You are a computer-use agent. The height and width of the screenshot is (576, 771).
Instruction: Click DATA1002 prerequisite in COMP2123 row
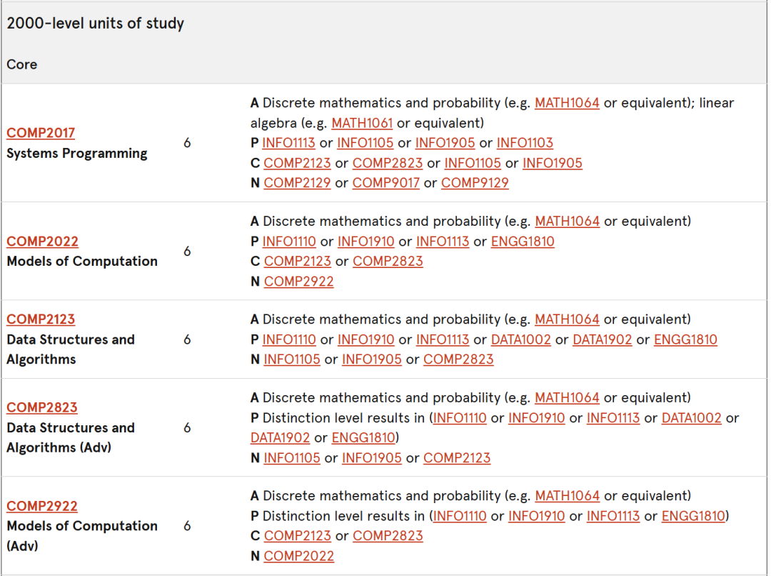(x=520, y=339)
